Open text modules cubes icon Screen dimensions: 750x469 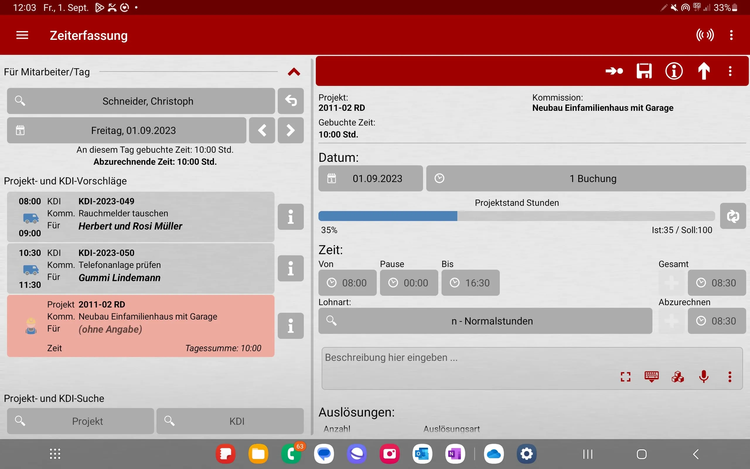[x=677, y=377]
